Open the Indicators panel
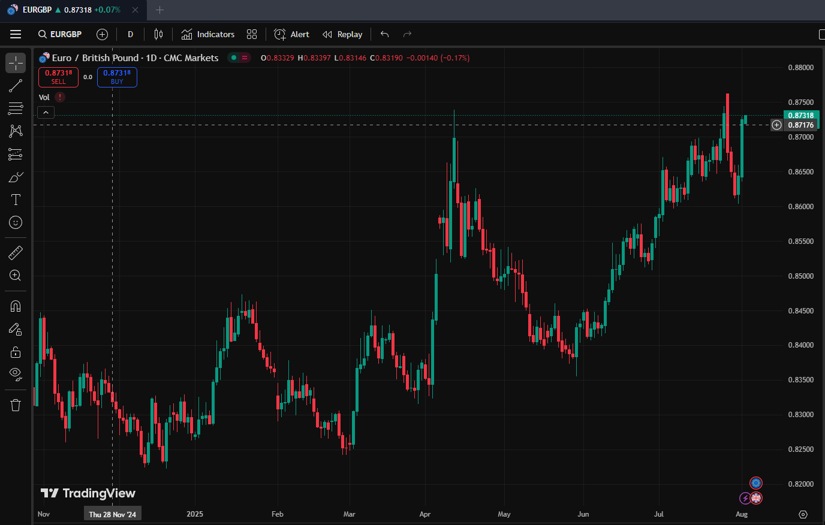825x525 pixels. 207,34
